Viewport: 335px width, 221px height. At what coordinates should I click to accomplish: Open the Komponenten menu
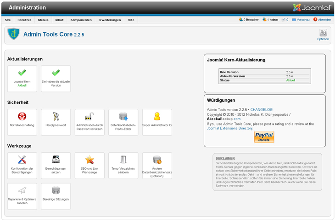[81, 20]
